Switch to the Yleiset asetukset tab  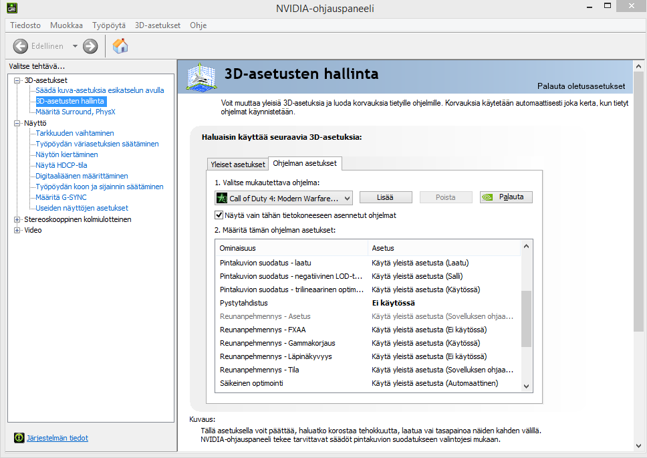tap(237, 164)
